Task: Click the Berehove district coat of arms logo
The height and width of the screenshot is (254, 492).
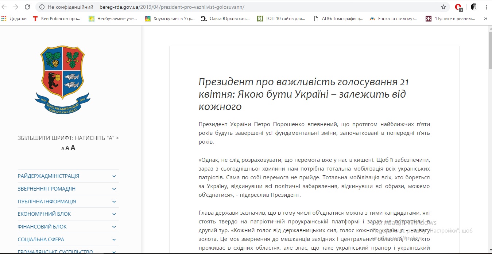Action: (x=63, y=79)
